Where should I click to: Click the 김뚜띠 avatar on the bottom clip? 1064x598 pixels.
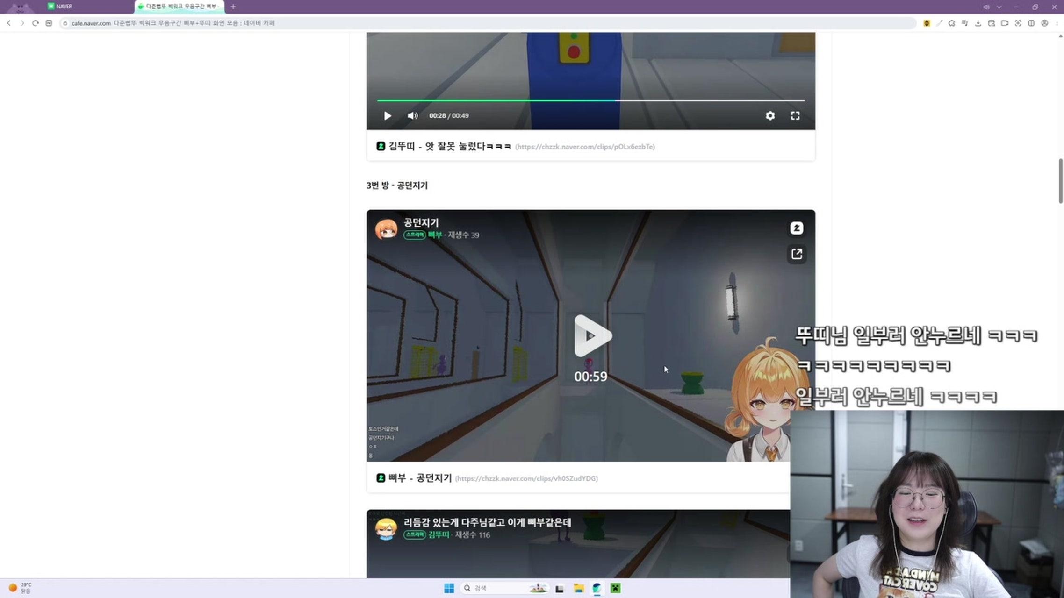click(x=386, y=529)
